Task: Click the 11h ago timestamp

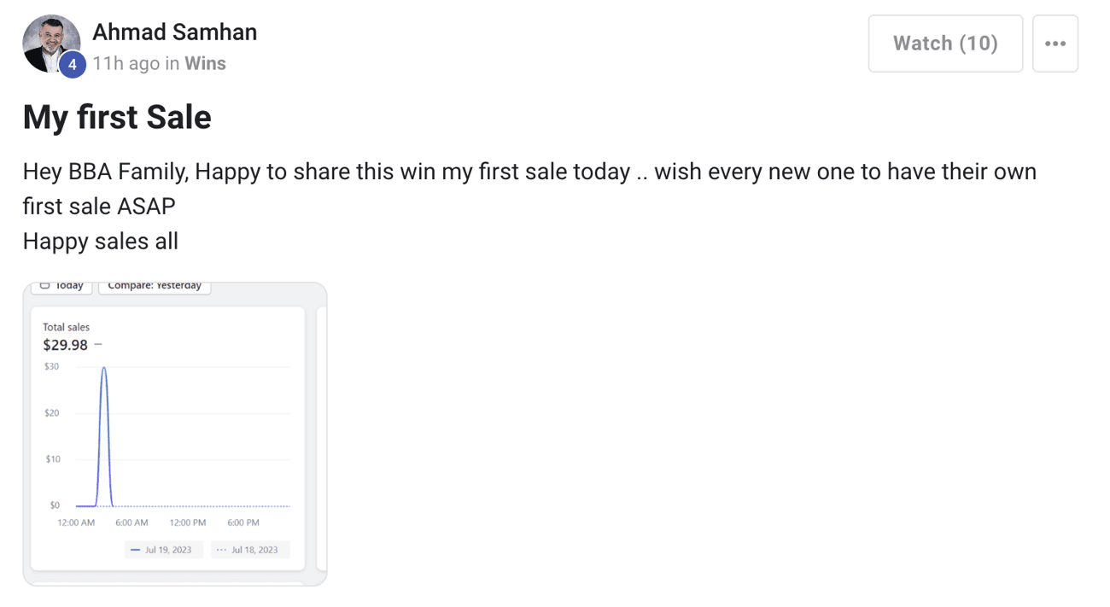Action: [x=126, y=63]
